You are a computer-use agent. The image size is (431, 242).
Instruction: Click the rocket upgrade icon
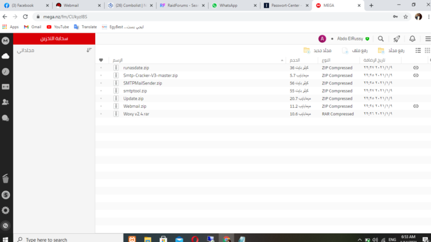click(396, 39)
